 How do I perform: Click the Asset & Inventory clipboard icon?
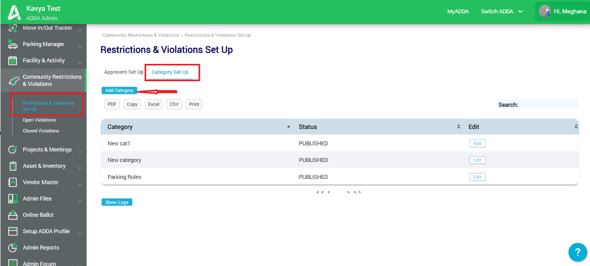13,166
